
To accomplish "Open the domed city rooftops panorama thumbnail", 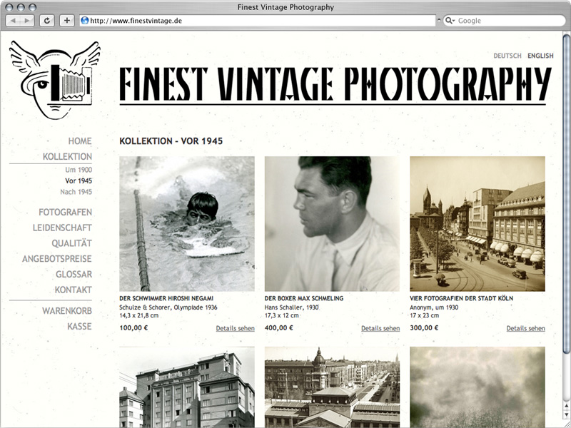I will (x=332, y=387).
